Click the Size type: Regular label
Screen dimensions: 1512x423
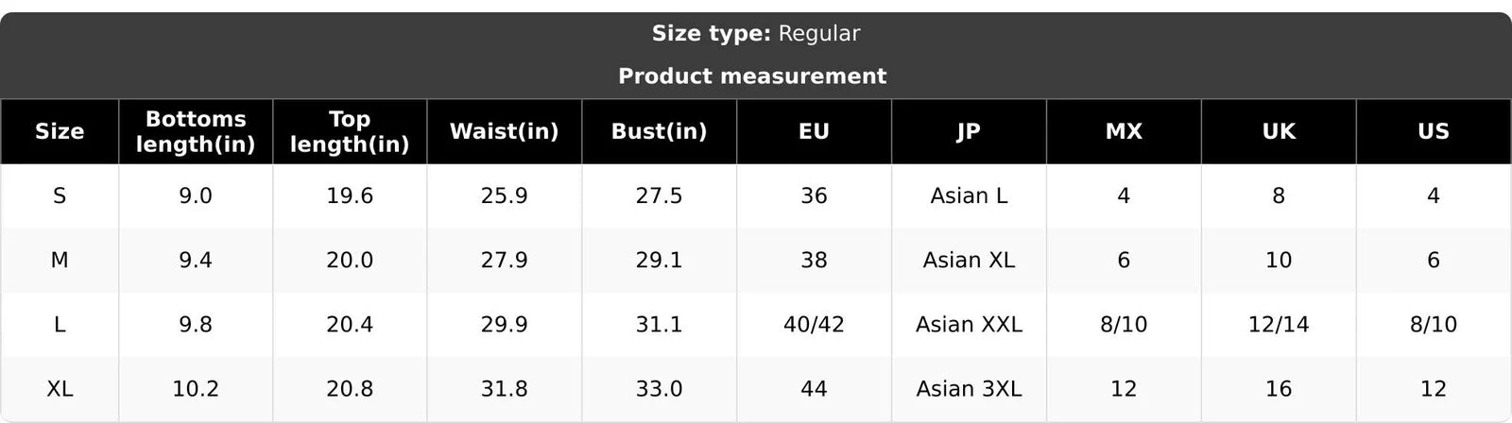coord(756,33)
